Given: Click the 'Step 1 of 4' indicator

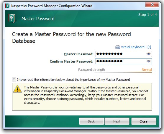Looking at the screenshot, I should (147, 15).
